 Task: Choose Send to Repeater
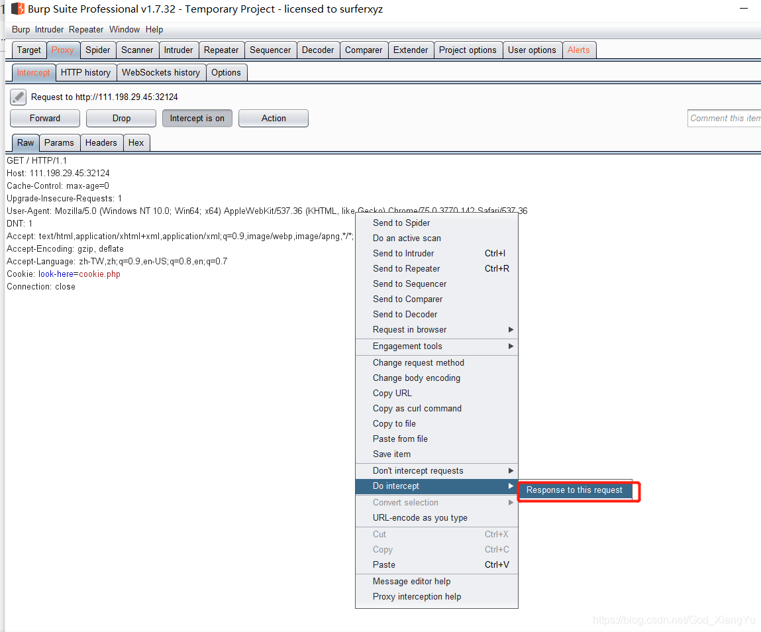(x=437, y=268)
